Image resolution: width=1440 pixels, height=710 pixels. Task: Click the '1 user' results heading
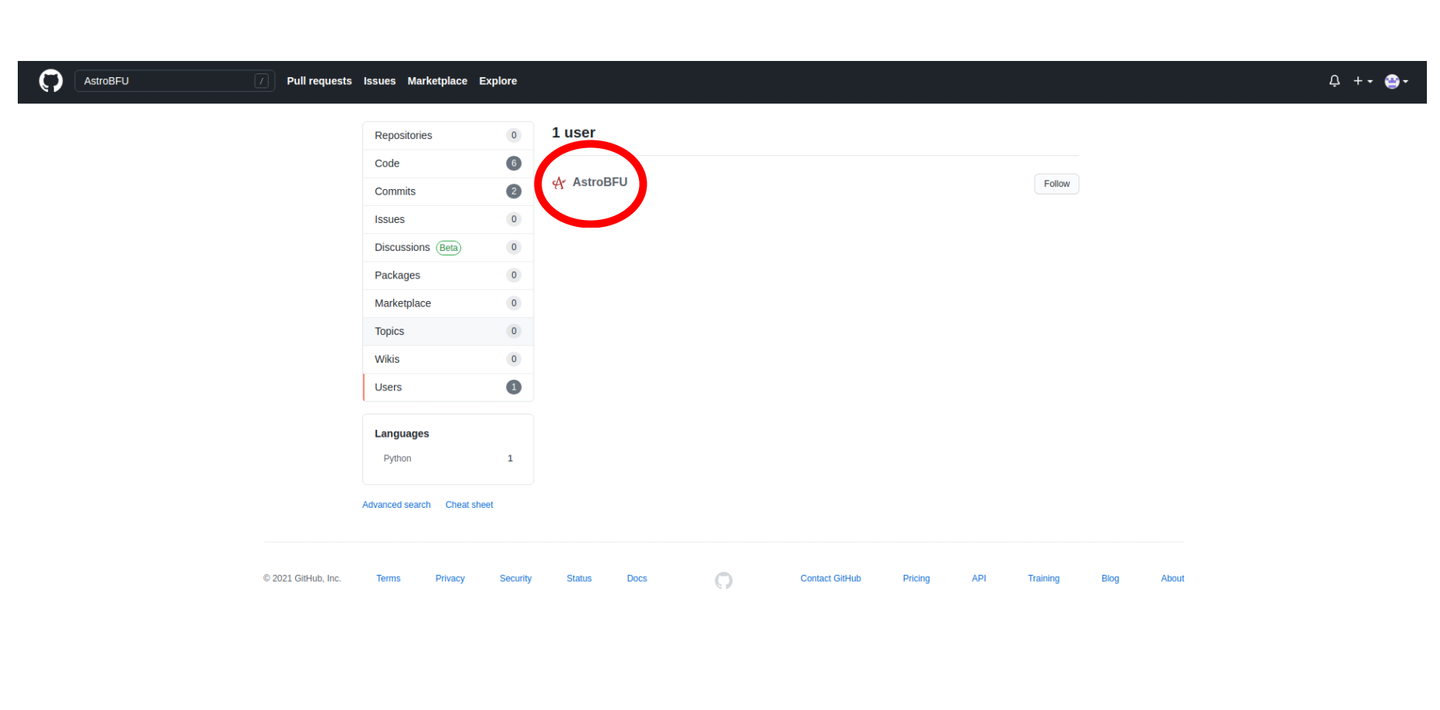(x=573, y=133)
